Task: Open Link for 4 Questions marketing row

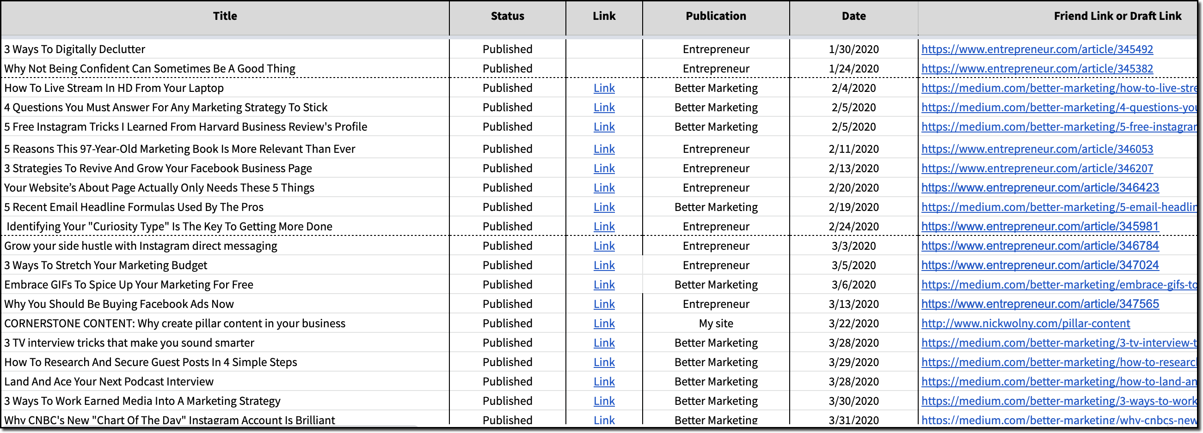Action: click(604, 108)
